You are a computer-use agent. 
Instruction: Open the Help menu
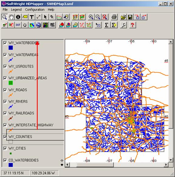point(51,9)
